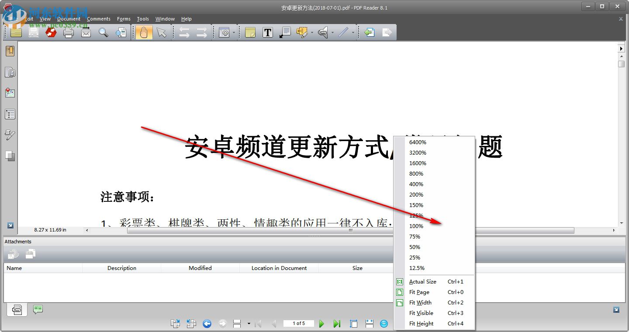Open the Window menu
This screenshot has width=629, height=332.
(x=165, y=19)
